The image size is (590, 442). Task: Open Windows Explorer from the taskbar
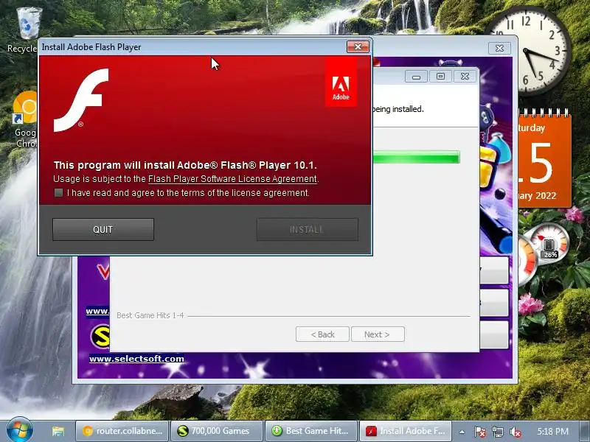[x=58, y=431]
